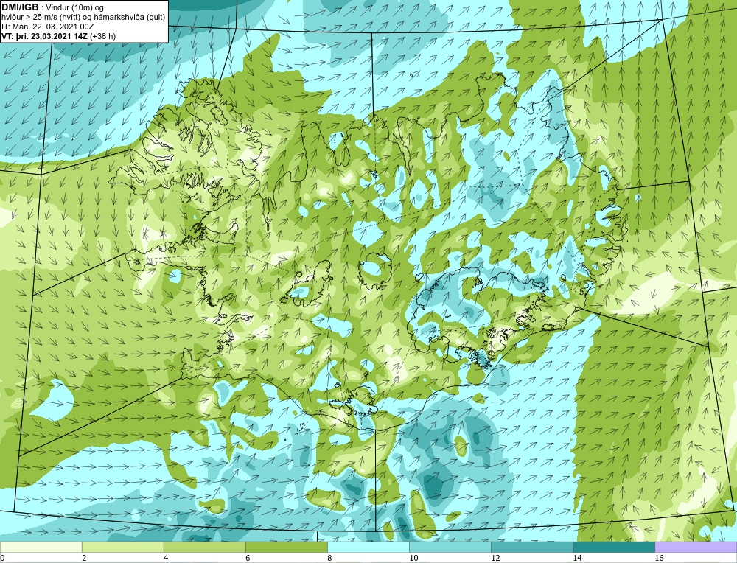Click the legend value '8'
Viewport: 737px width, 563px height.
329,558
